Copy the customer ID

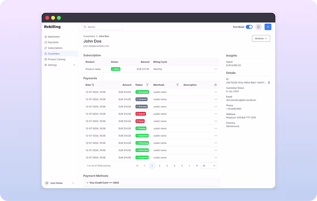(x=269, y=83)
